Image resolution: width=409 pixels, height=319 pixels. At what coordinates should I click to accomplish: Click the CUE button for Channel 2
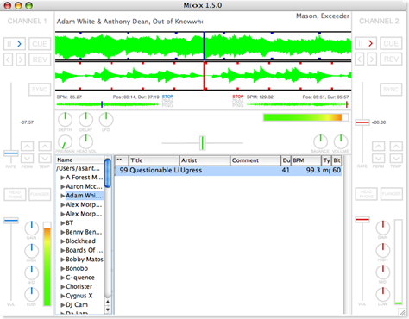pyautogui.click(x=391, y=43)
